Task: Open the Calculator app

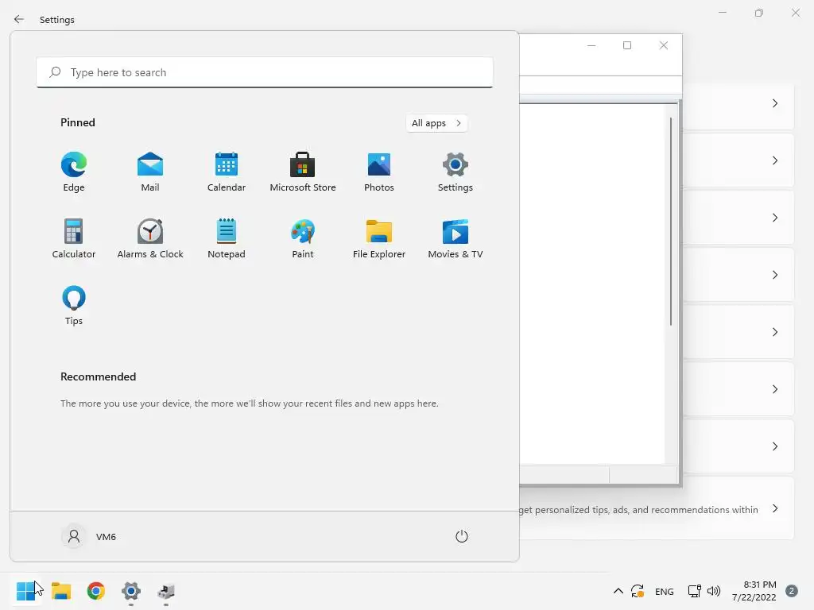Action: pyautogui.click(x=74, y=238)
